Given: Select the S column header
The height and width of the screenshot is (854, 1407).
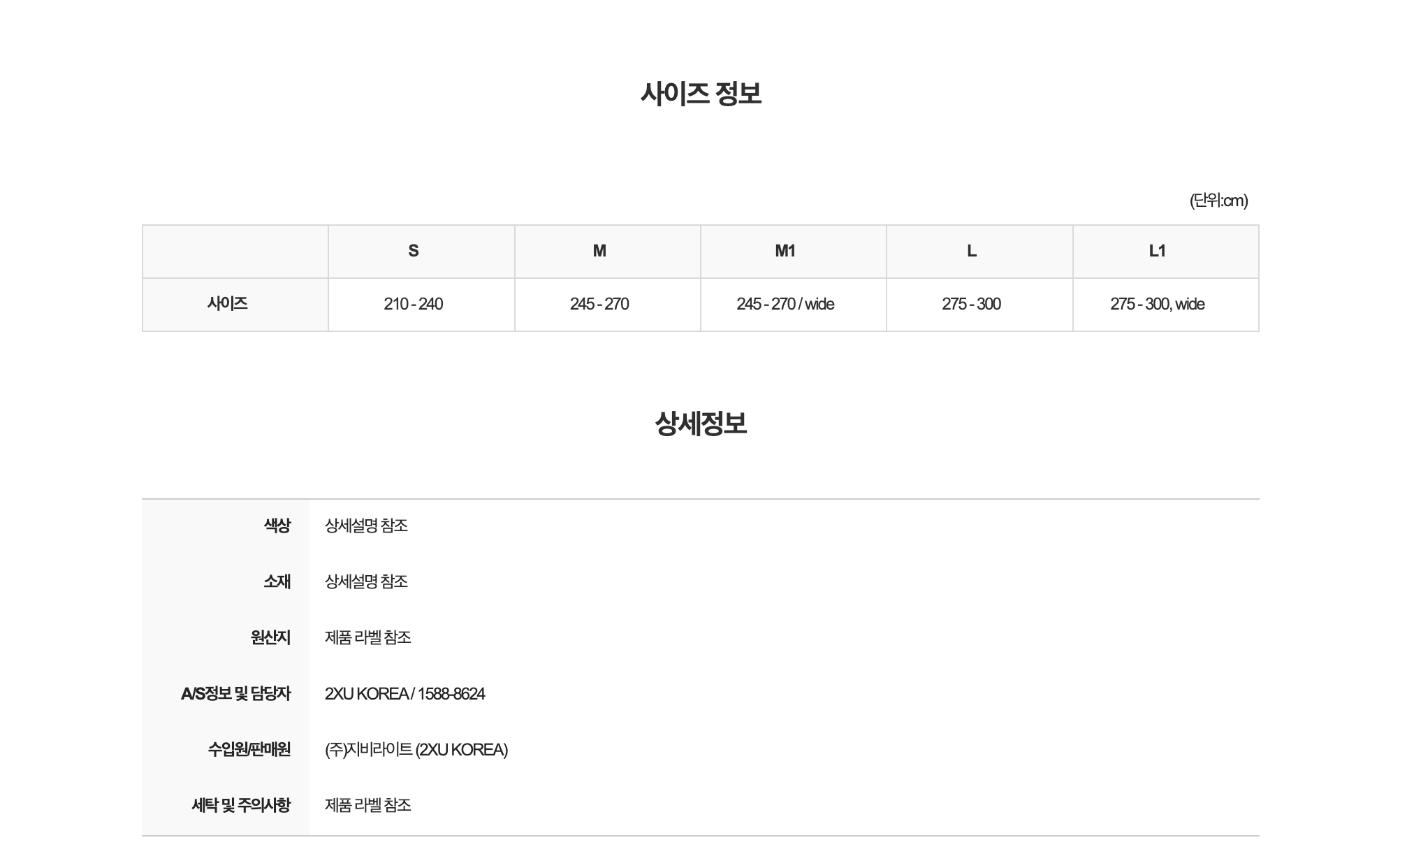Looking at the screenshot, I should coord(414,251).
